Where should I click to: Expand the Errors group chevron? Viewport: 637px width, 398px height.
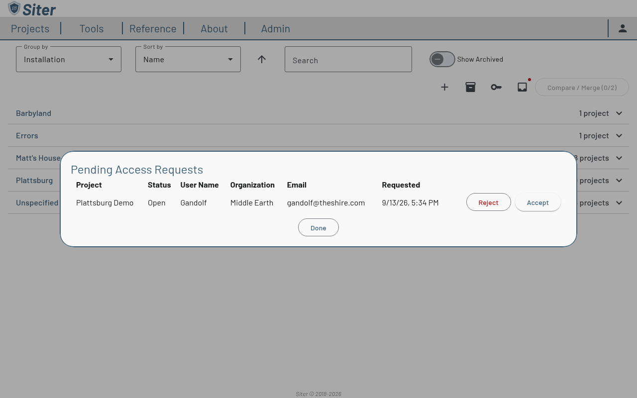click(x=619, y=135)
